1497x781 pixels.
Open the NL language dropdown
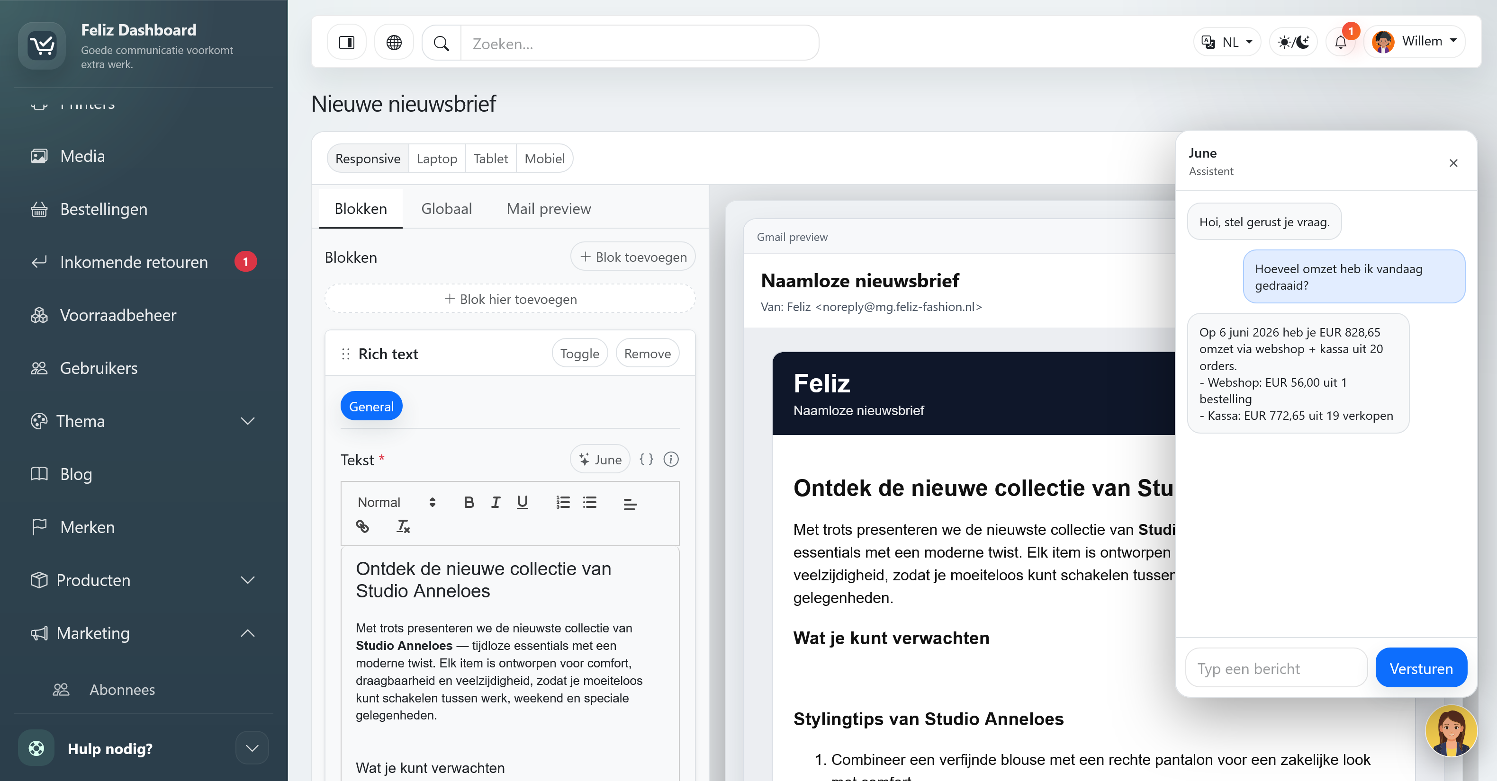[1227, 43]
